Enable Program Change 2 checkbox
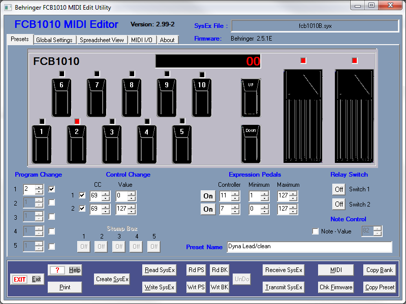The image size is (406, 304). click(x=52, y=202)
